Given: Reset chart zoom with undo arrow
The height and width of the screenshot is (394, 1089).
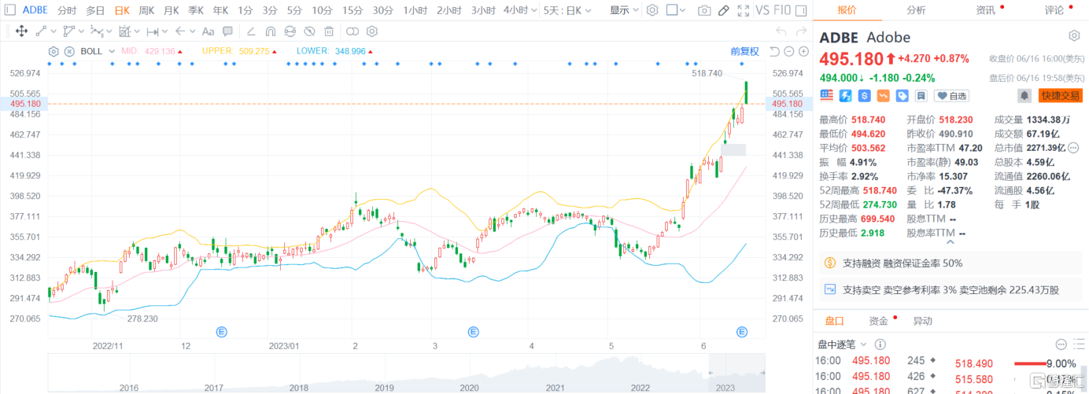Looking at the screenshot, I should (x=774, y=51).
